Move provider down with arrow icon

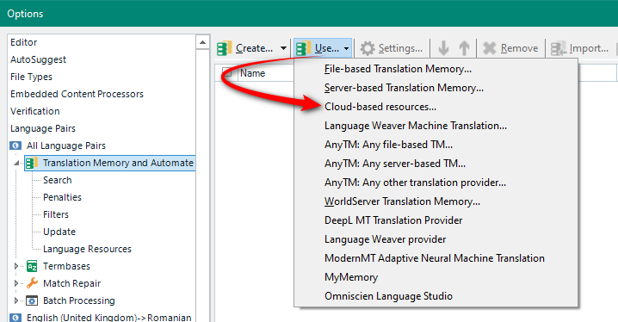pyautogui.click(x=444, y=48)
